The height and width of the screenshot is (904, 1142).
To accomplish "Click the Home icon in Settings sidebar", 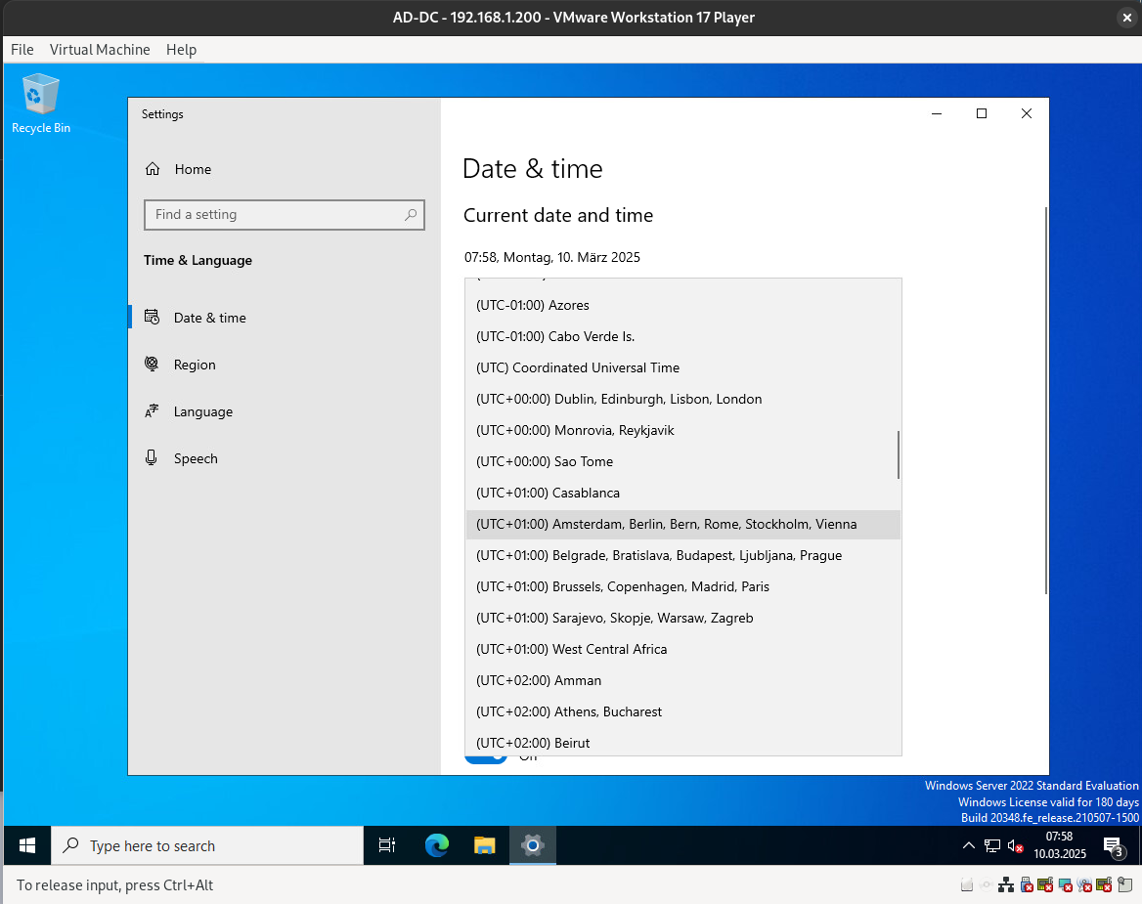I will tap(153, 169).
